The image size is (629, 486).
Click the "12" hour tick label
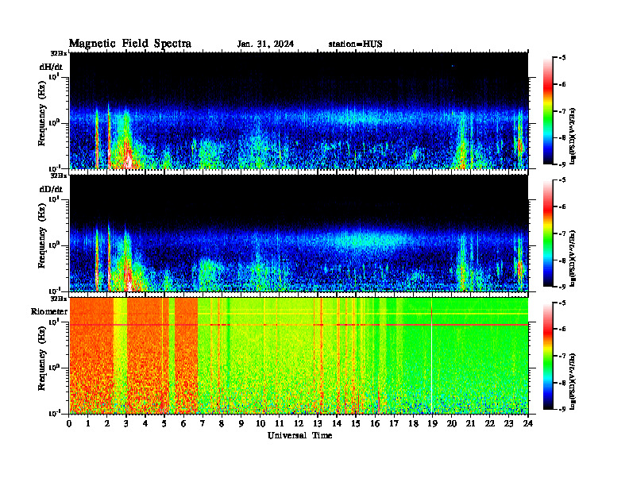pos(299,423)
